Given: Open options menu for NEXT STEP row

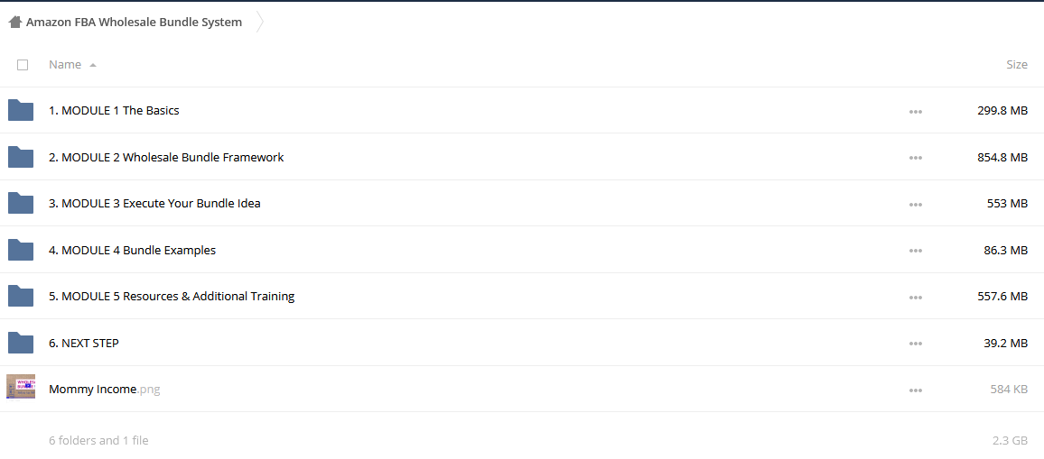Looking at the screenshot, I should pyautogui.click(x=916, y=344).
